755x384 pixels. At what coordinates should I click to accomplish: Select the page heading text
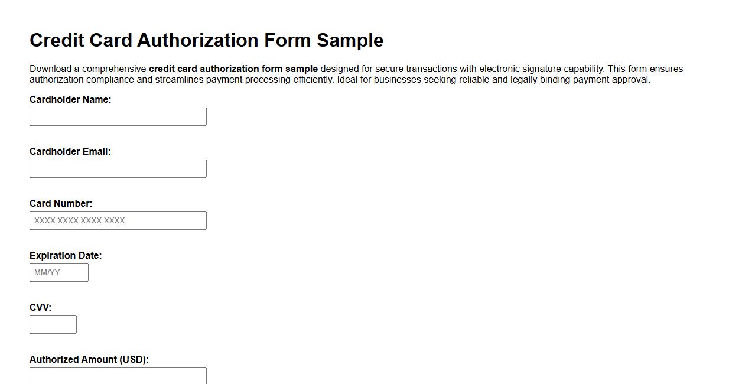pyautogui.click(x=206, y=40)
